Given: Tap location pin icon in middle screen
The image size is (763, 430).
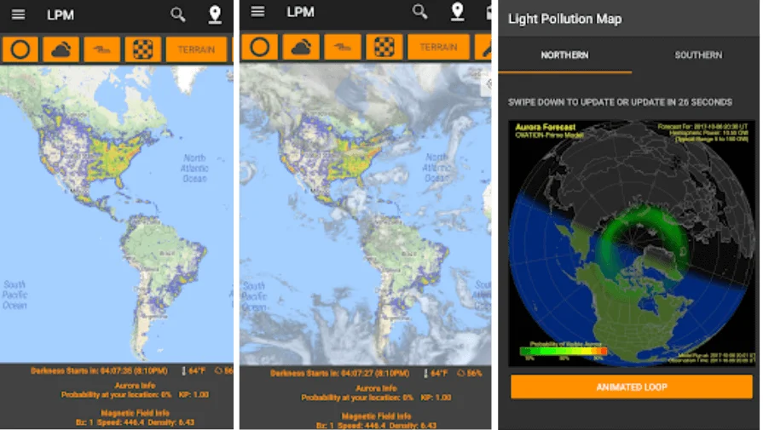Looking at the screenshot, I should coord(458,12).
